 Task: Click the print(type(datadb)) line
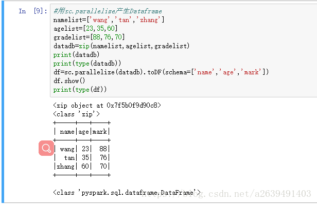click(87, 64)
